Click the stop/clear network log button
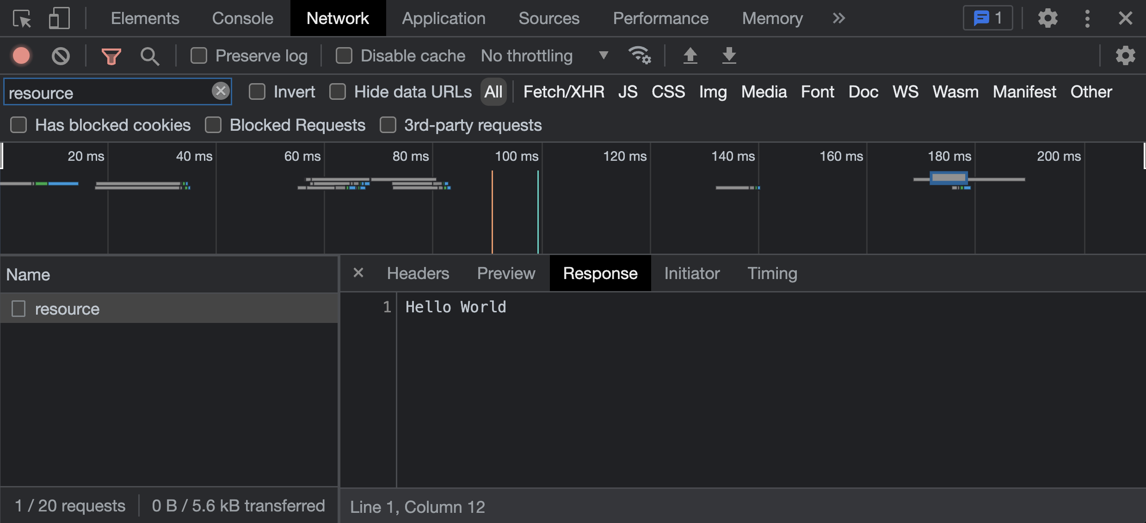Screen dimensions: 1146x523 [x=61, y=55]
